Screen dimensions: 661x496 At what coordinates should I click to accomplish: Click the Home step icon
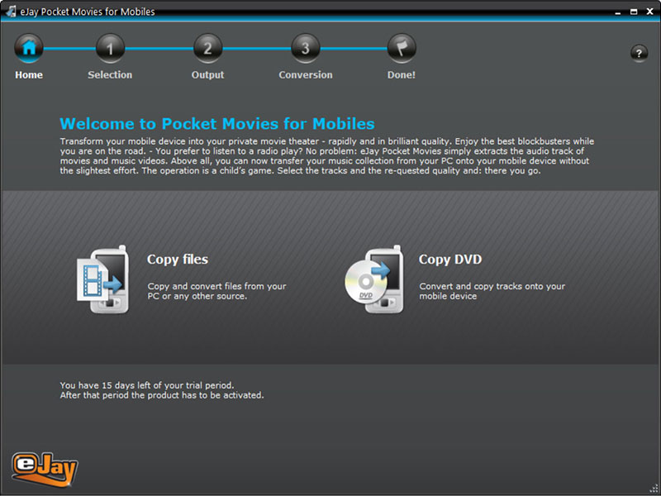point(29,49)
